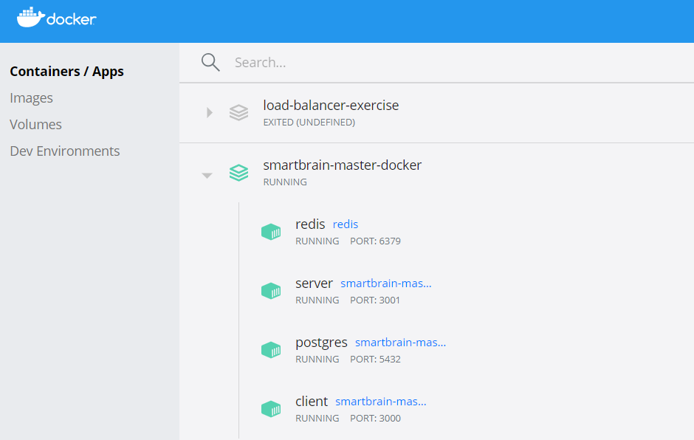Collapse the smartbrain-master-docker app group
Screen dimensions: 694x440
point(207,176)
